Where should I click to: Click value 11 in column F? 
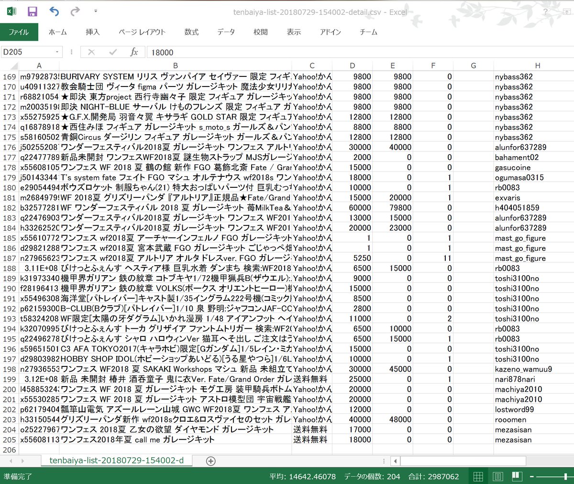coord(433,258)
